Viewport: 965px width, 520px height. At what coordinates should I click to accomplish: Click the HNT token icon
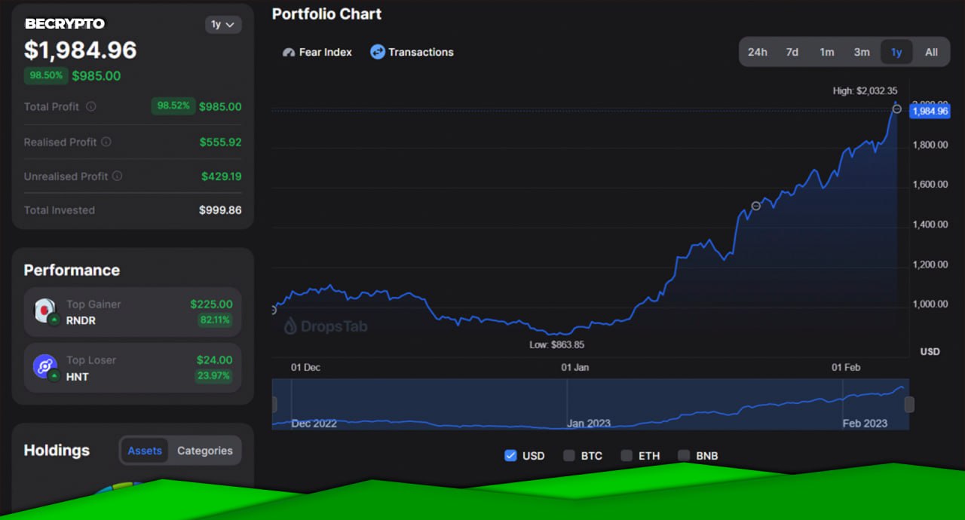[45, 367]
